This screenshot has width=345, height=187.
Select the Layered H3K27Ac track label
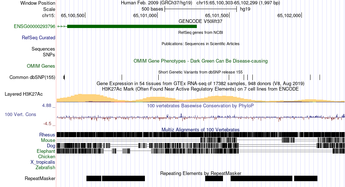tap(24, 94)
